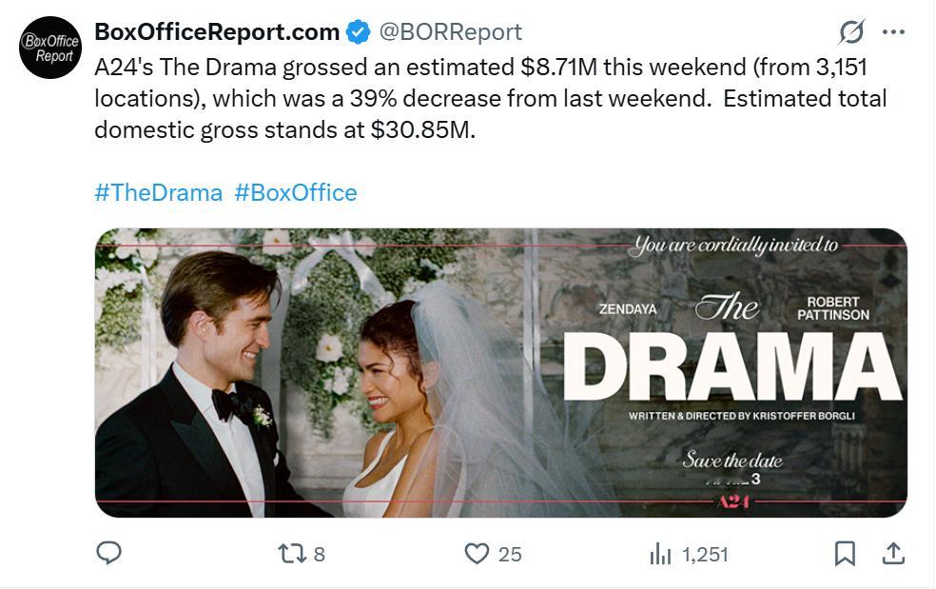Open the #BoxOffice hashtag link
The width and height of the screenshot is (936, 589).
point(296,192)
